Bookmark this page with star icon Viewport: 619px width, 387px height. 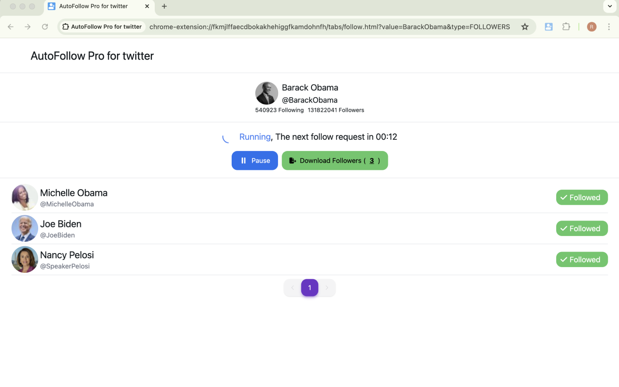click(x=525, y=27)
